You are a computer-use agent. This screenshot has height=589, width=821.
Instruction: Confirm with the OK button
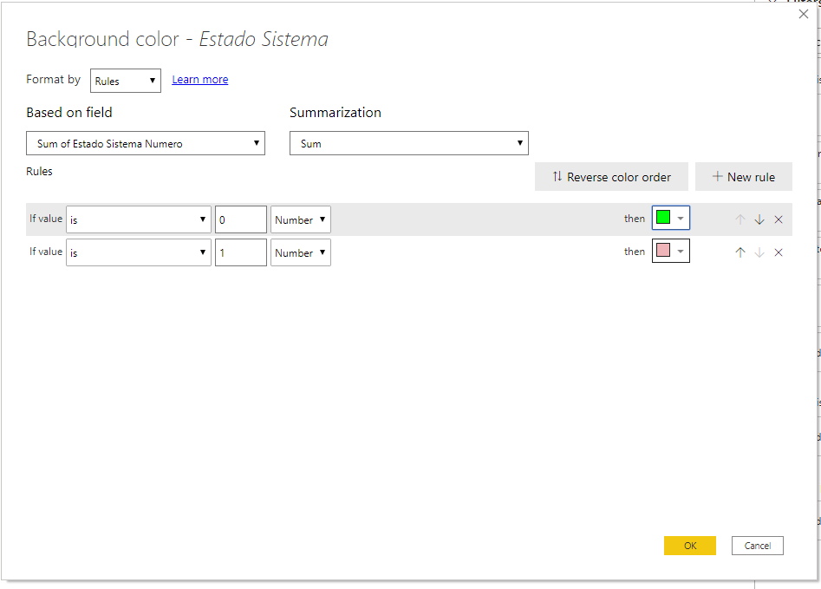690,546
